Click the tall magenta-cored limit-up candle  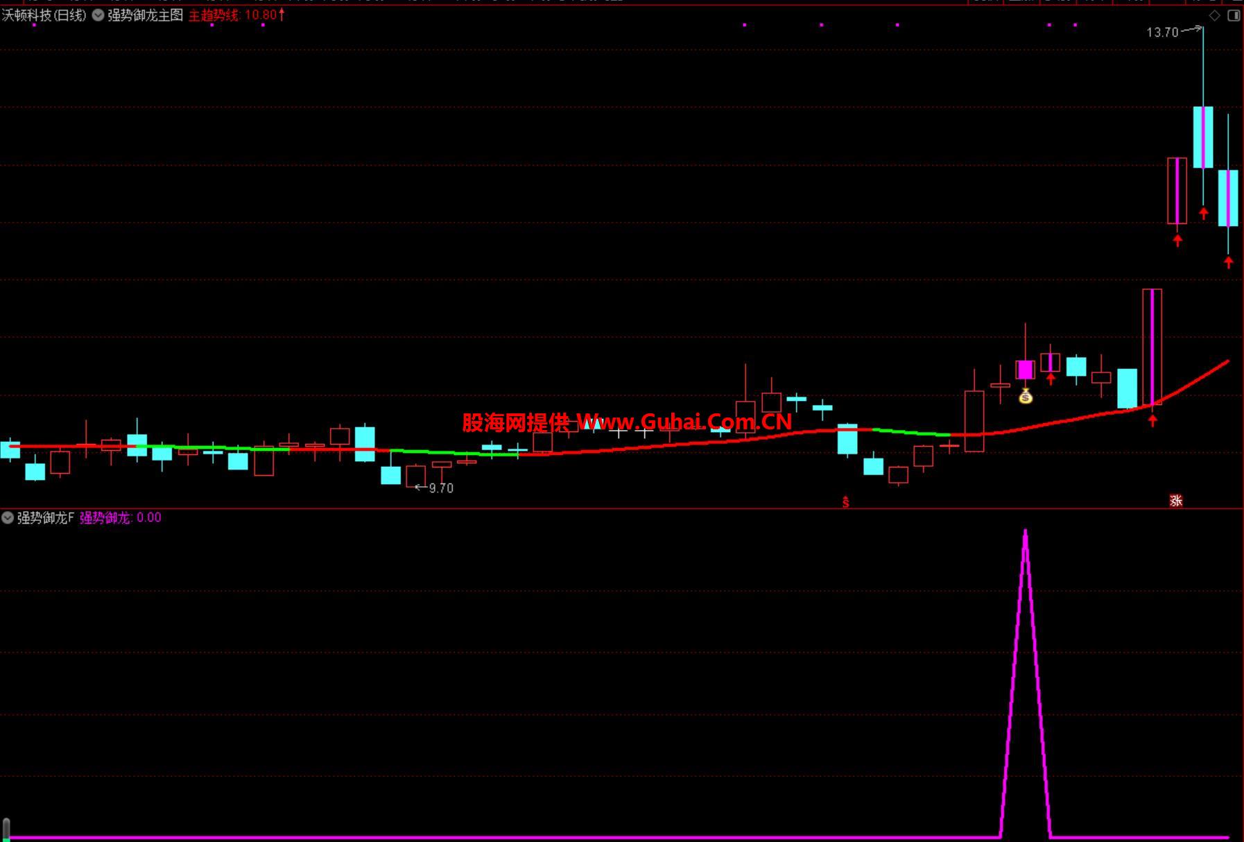coord(1152,347)
